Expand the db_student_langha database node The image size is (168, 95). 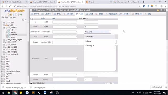pyautogui.click(x=4, y=40)
